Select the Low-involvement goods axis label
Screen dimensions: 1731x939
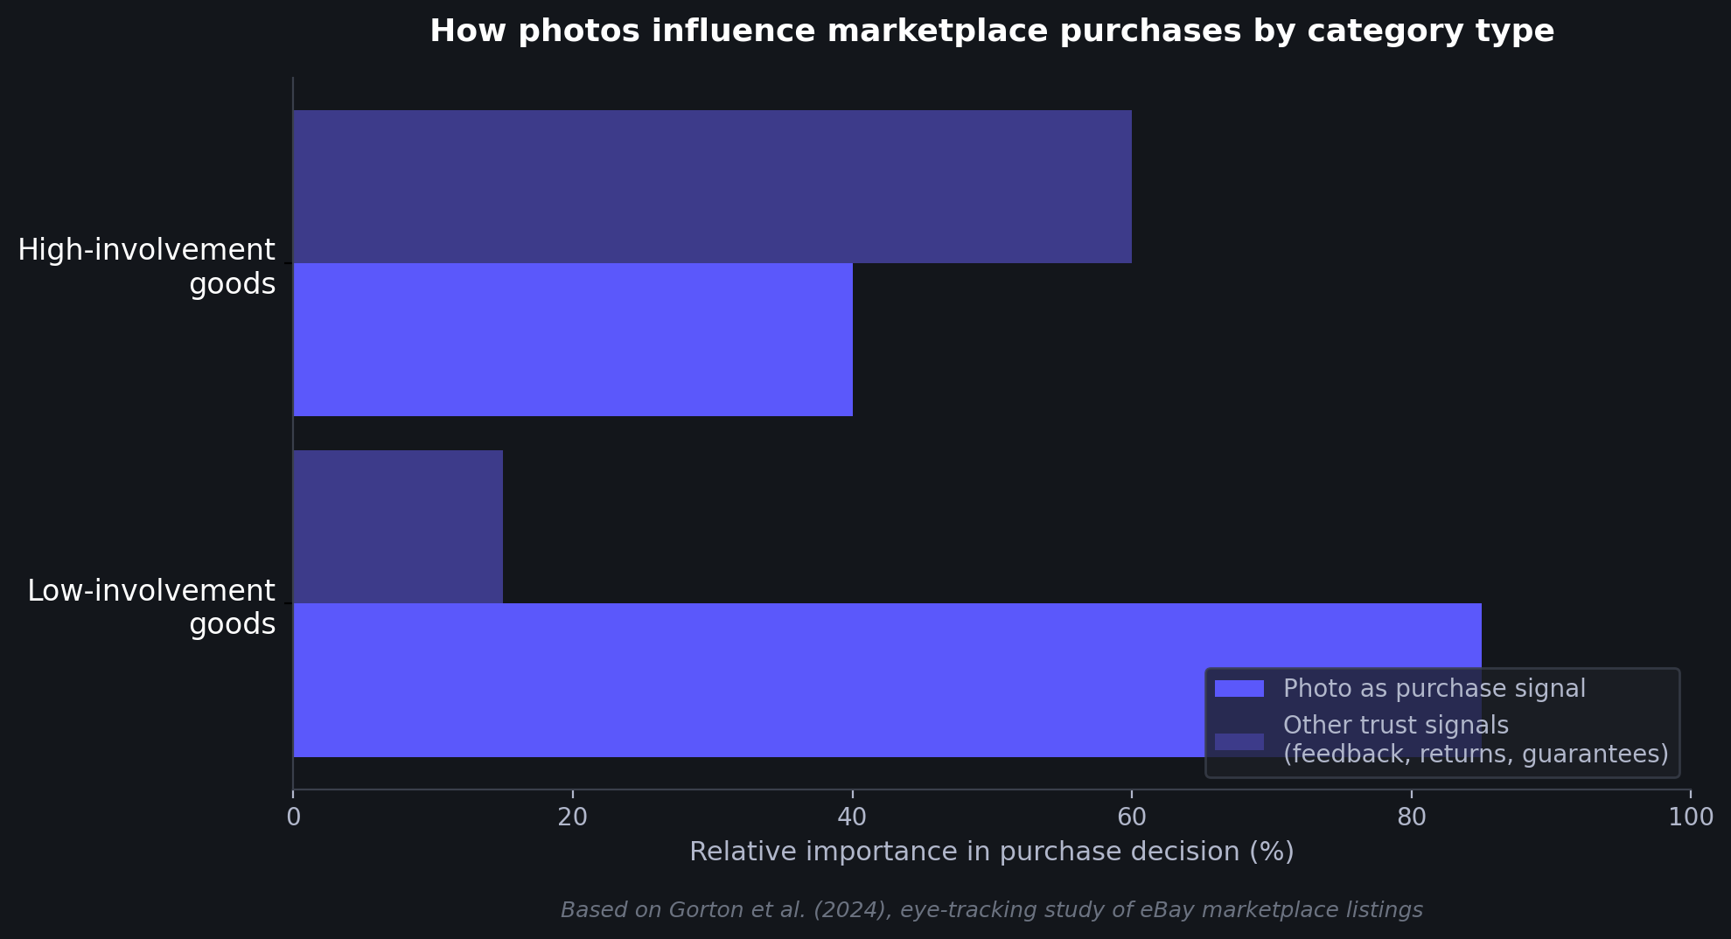pyautogui.click(x=151, y=607)
